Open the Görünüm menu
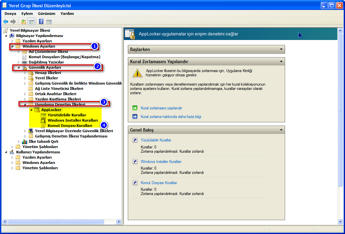This screenshot has width=345, height=234. (x=47, y=14)
